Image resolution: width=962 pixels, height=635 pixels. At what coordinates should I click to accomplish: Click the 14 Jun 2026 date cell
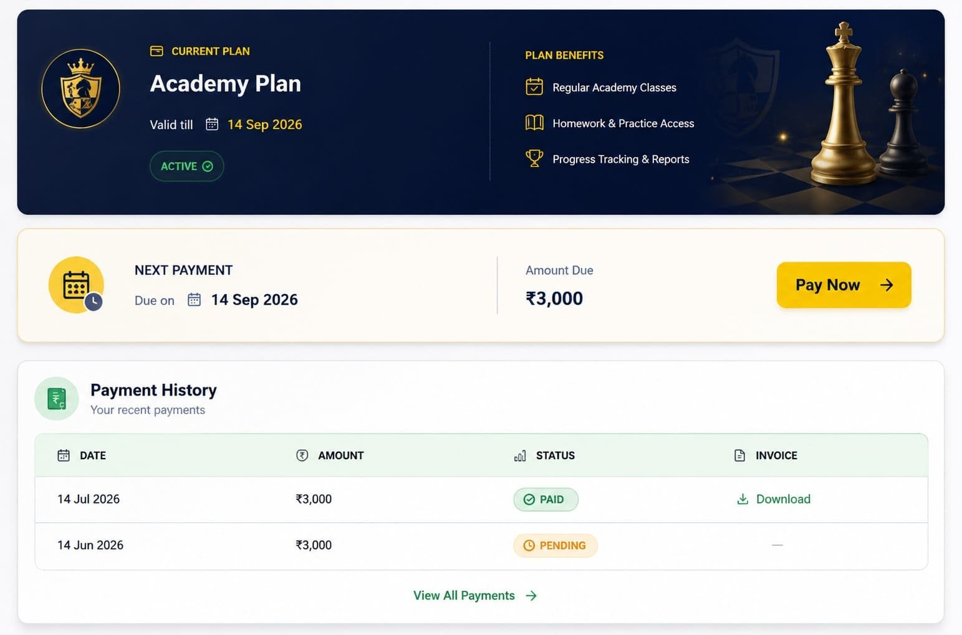(x=90, y=545)
